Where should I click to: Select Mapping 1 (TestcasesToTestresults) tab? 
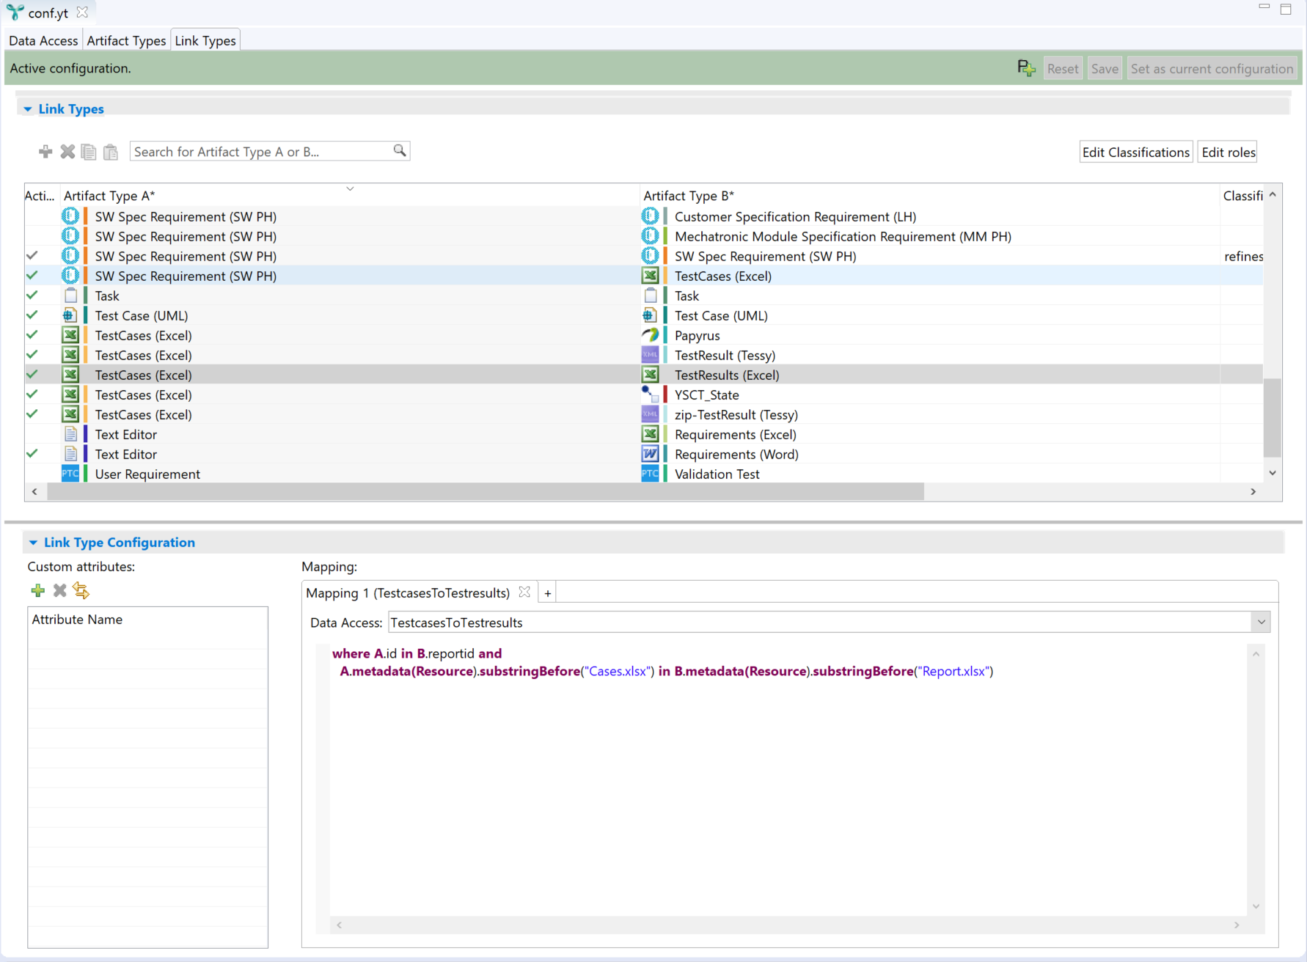point(408,593)
